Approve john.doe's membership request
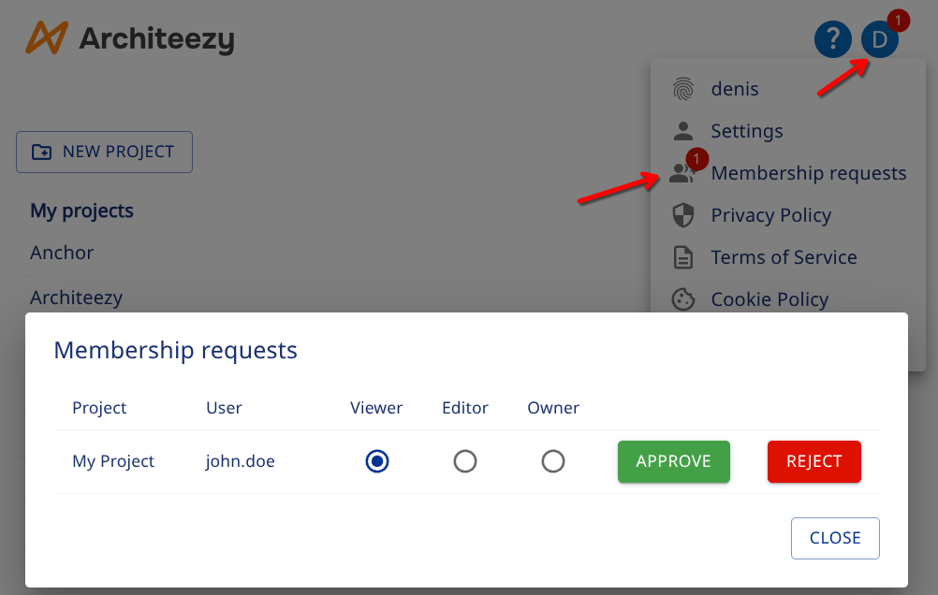This screenshot has width=938, height=595. click(x=673, y=461)
